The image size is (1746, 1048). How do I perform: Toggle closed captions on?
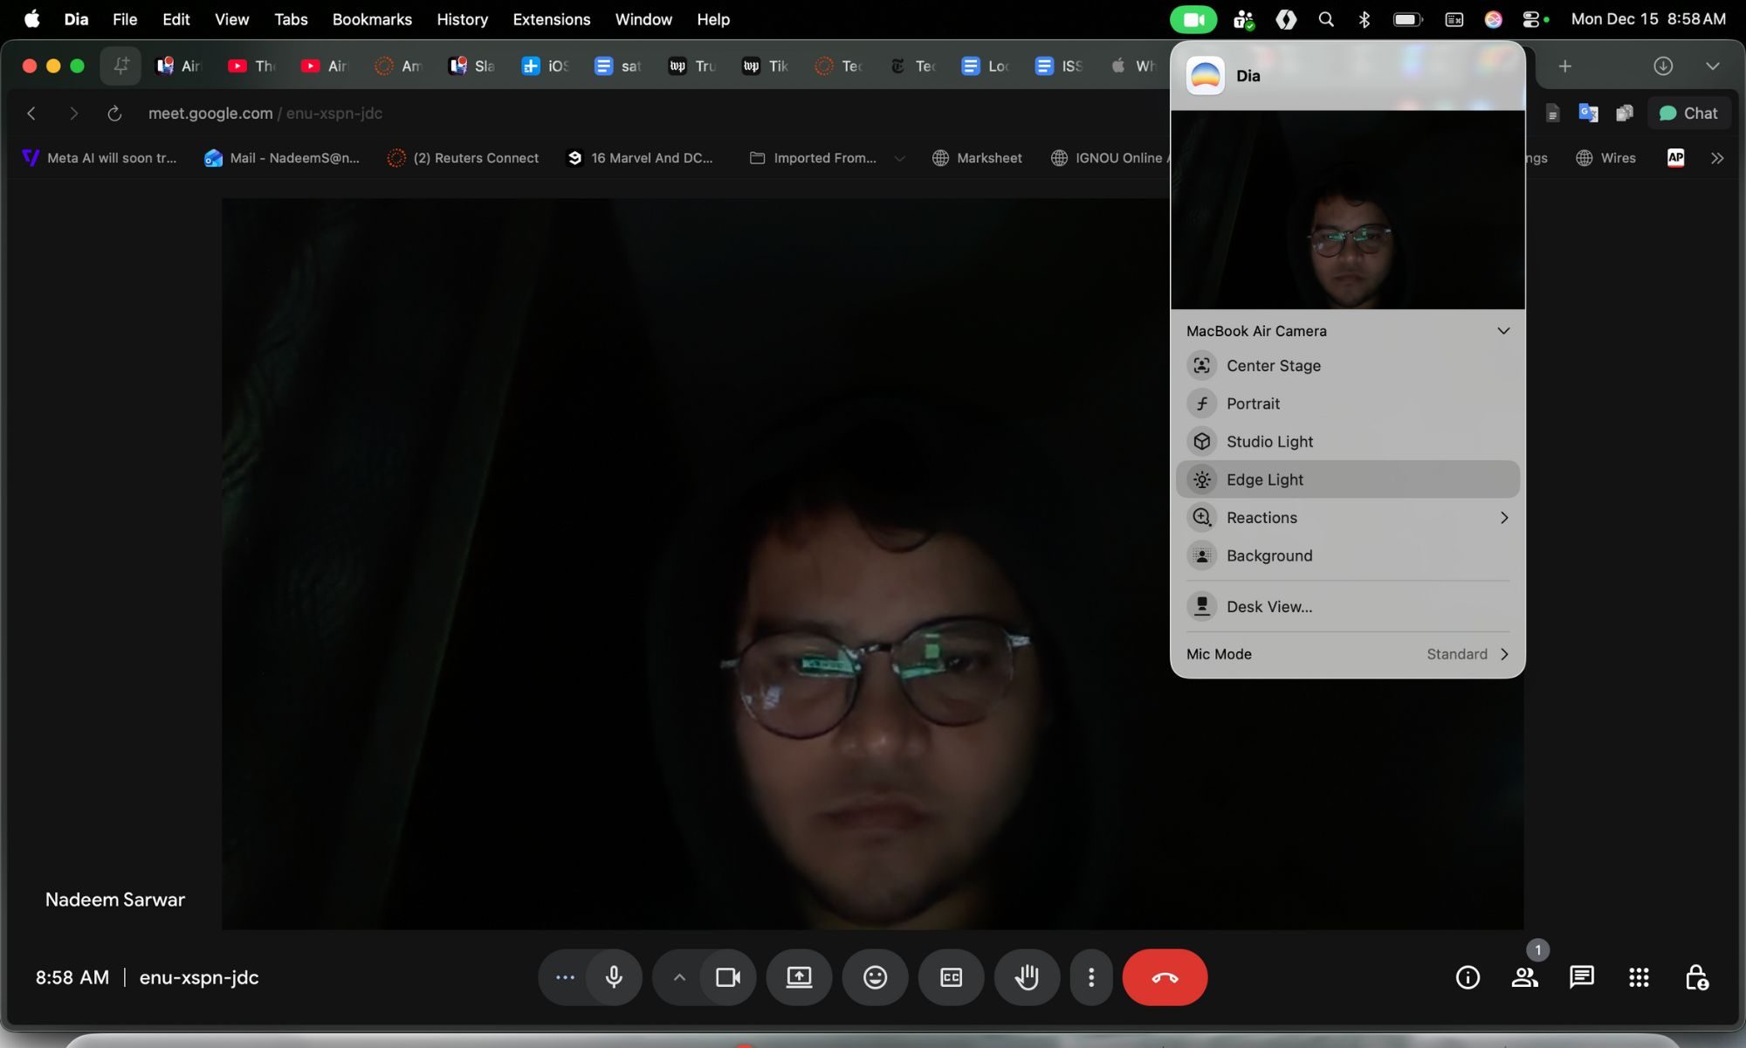[951, 977]
